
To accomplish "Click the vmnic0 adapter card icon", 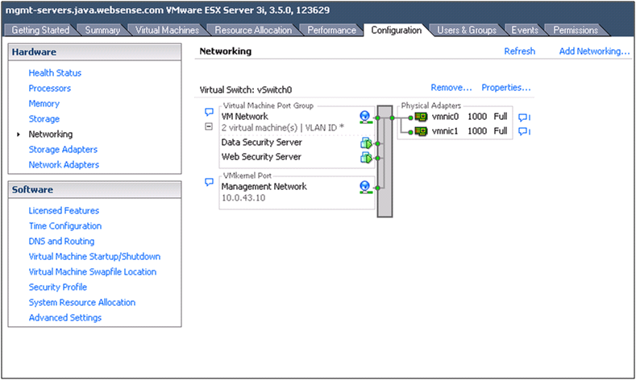I will click(x=422, y=117).
